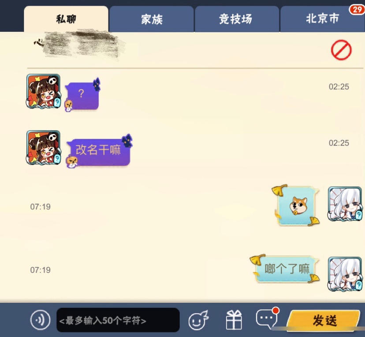Switch to the 北京市 tab
Image resolution: width=365 pixels, height=337 pixels.
point(322,19)
